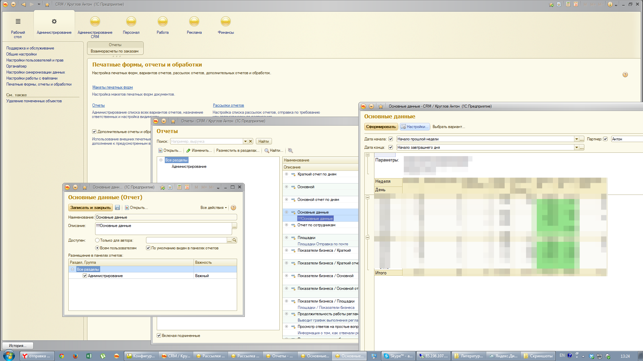This screenshot has height=361, width=643.
Task: Open the Персонал section icon
Action: coord(131,22)
